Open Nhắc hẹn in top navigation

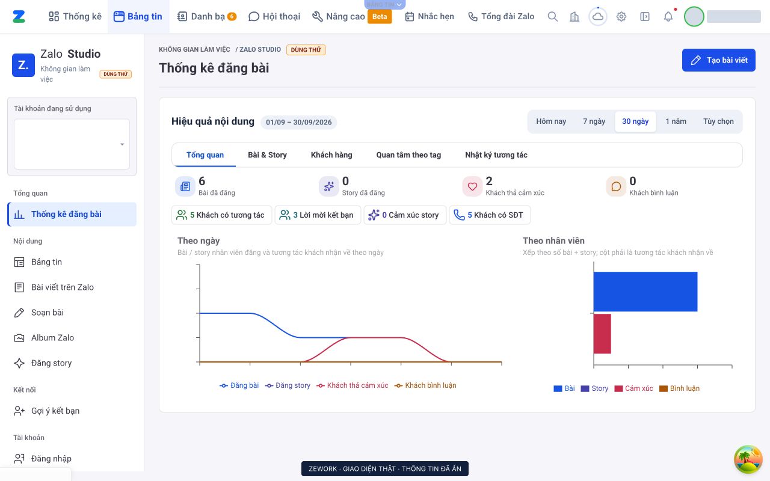[430, 16]
